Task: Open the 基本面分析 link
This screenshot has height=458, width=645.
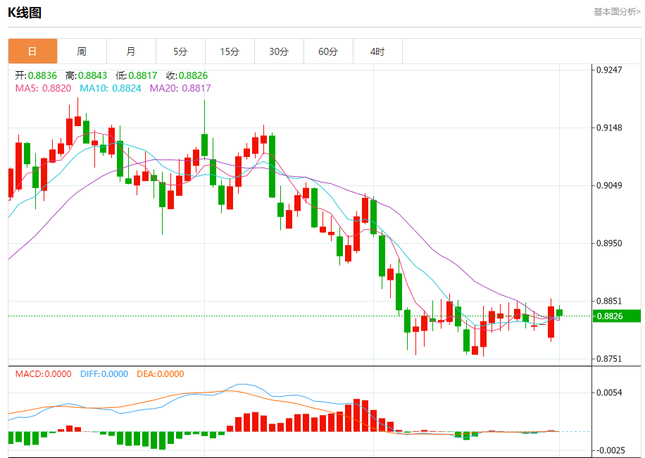Action: [617, 12]
